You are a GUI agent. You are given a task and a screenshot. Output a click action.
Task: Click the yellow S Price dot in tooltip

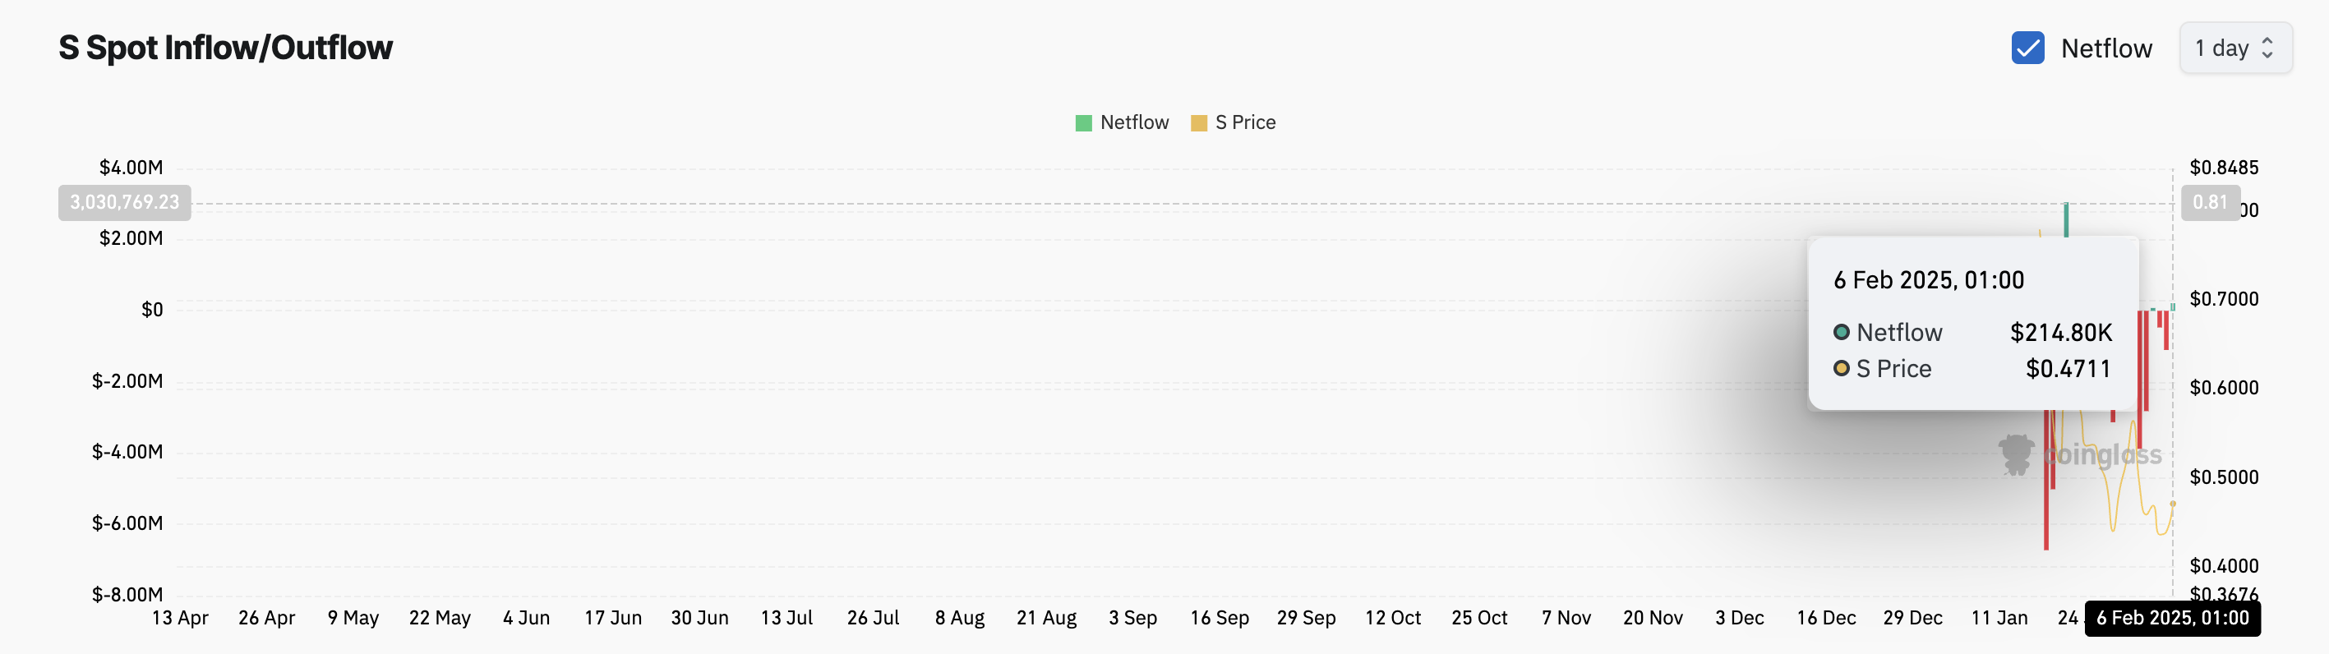click(x=1841, y=369)
